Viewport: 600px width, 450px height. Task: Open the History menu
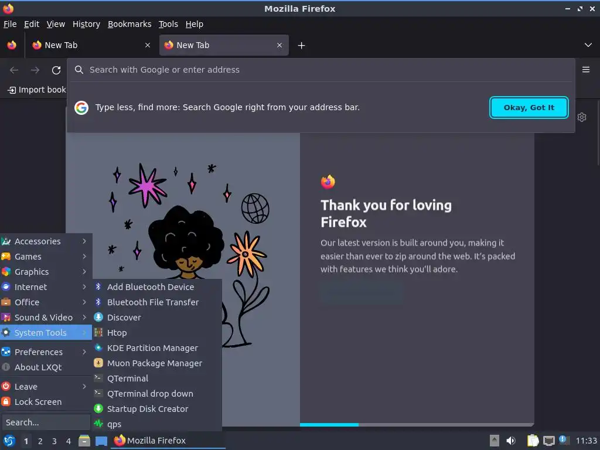[86, 24]
